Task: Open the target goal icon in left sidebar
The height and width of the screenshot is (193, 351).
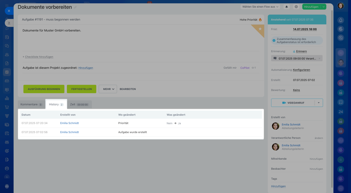Action: 7,151
